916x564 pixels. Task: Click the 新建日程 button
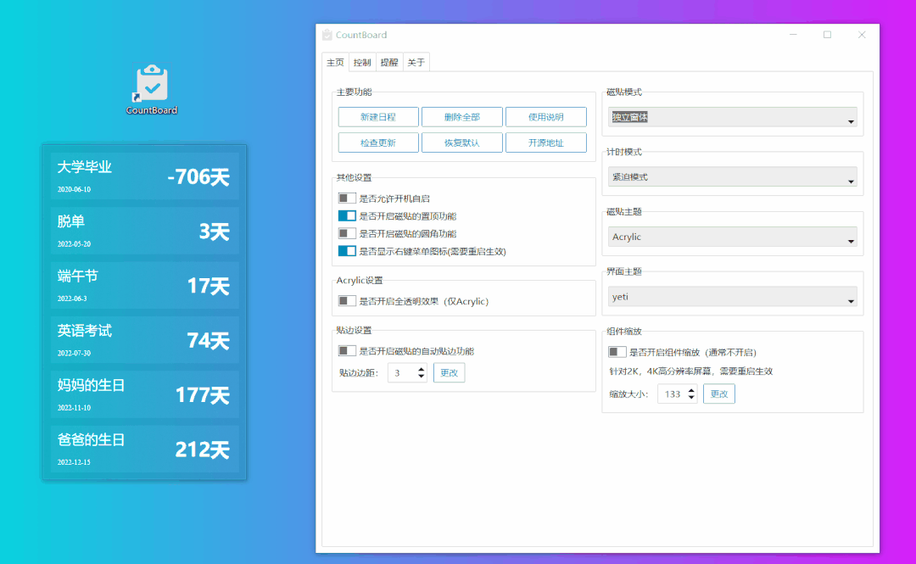[x=377, y=116]
